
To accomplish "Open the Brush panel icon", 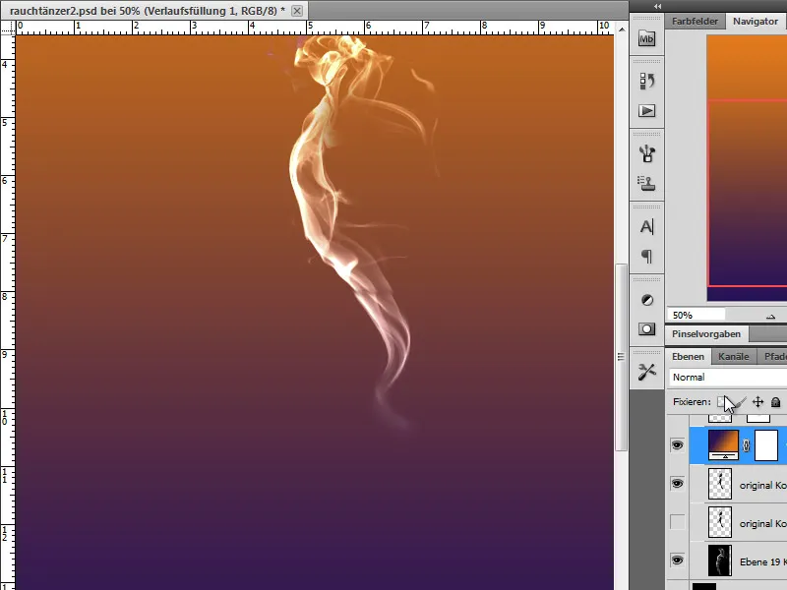I will click(646, 152).
